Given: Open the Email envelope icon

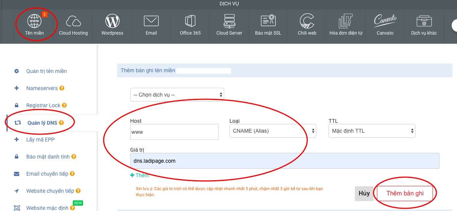Looking at the screenshot, I should (x=151, y=21).
